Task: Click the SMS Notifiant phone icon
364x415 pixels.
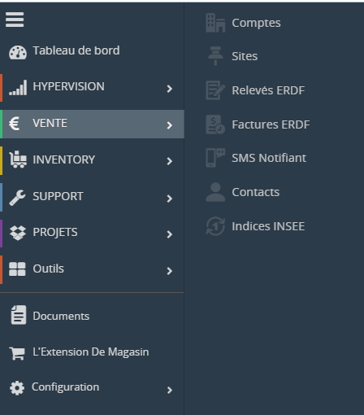Action: pyautogui.click(x=215, y=158)
